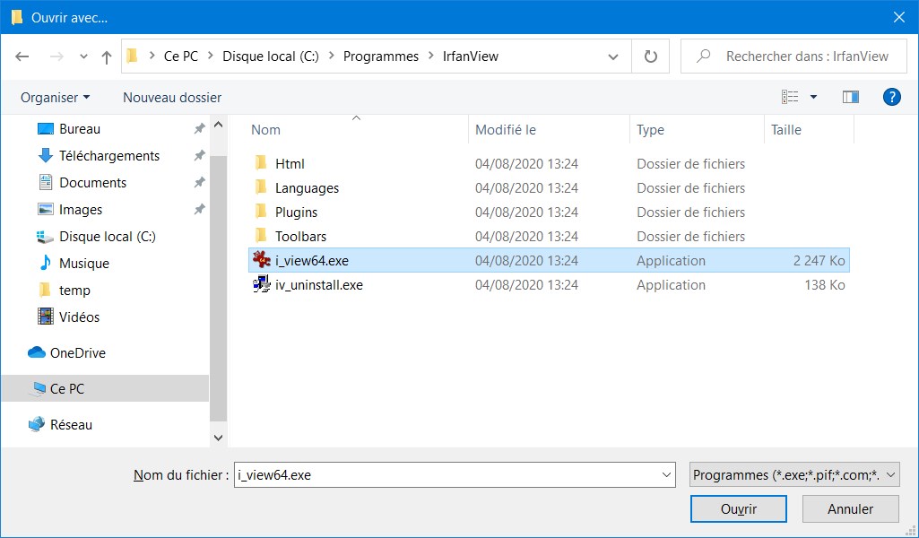Screen dimensions: 919x538
Task: Select Disque local (C:) breadcrumb
Action: tap(270, 56)
